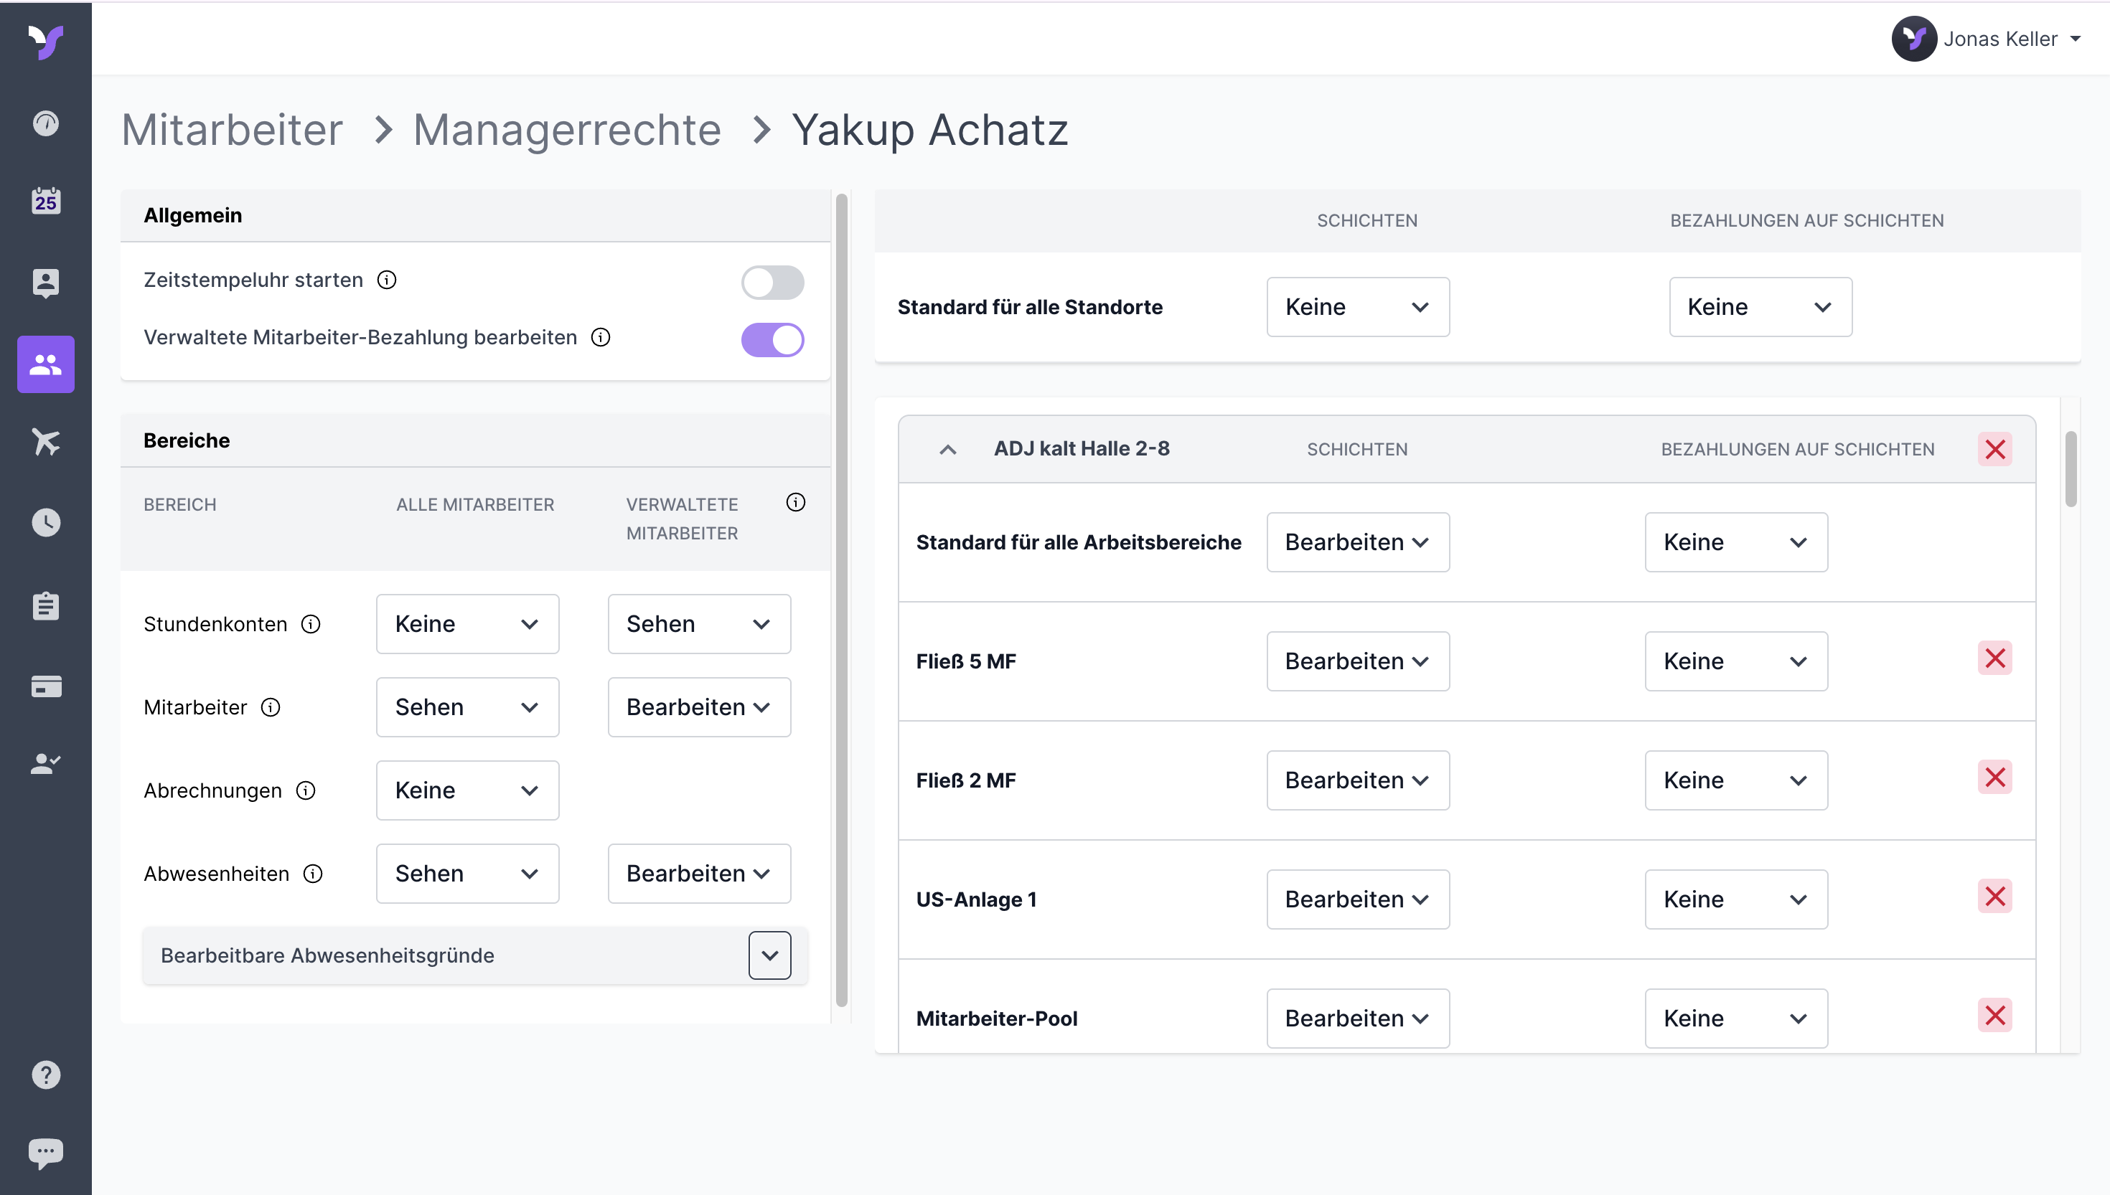Open the clock time tracking icon
The width and height of the screenshot is (2110, 1195).
point(46,523)
